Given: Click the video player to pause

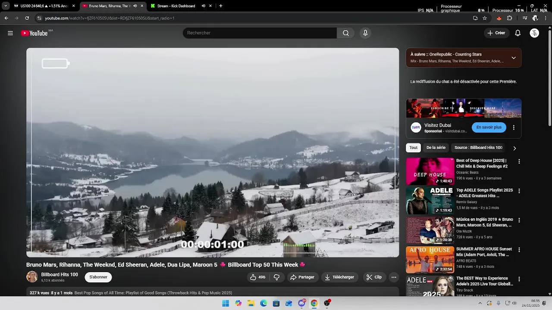Looking at the screenshot, I should (x=213, y=152).
